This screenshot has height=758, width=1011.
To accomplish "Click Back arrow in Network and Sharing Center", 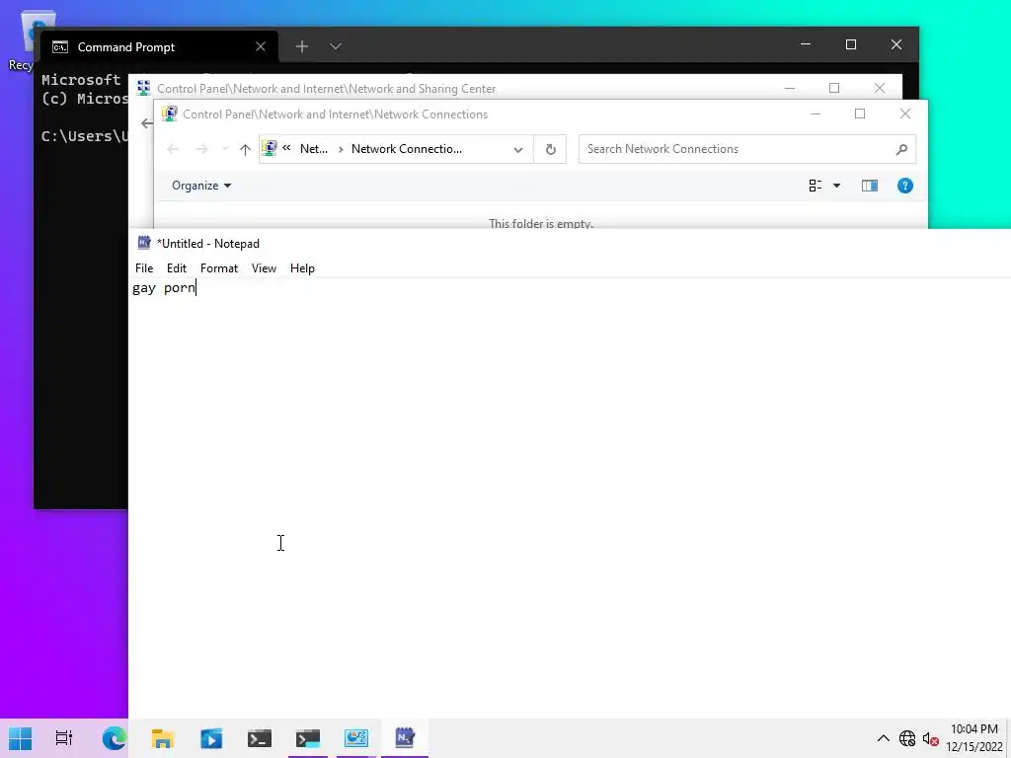I will click(147, 123).
